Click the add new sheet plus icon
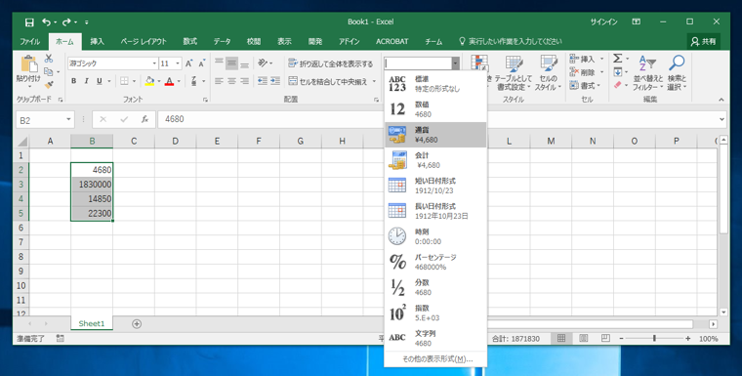 click(137, 324)
